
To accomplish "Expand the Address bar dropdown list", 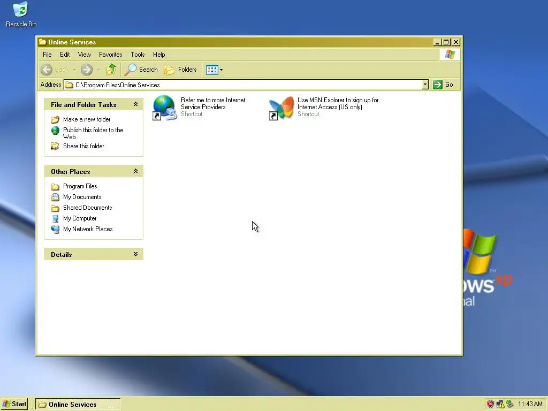I will pyautogui.click(x=425, y=85).
